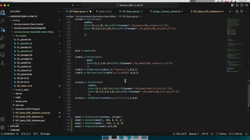Switch to the DIY-5axis-gui.py tab
The width and height of the screenshot is (250, 140).
79,11
